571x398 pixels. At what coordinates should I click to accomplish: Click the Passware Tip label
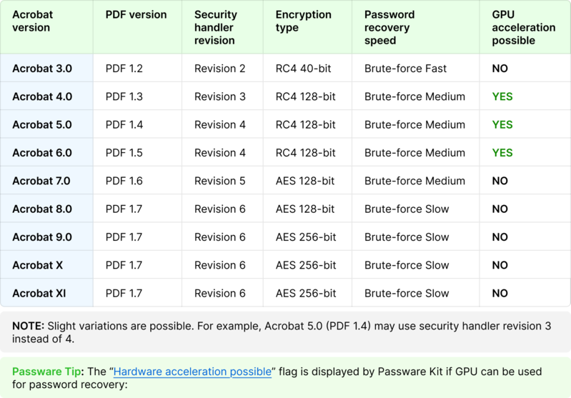46,372
